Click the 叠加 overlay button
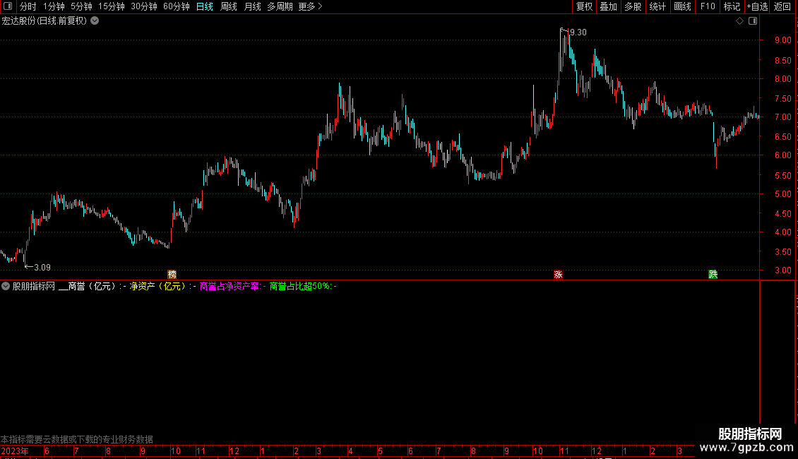798x459 pixels. [608, 6]
